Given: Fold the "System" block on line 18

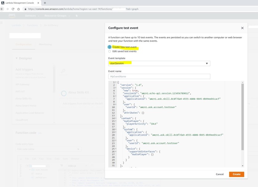Looking at the screenshot, I should pyautogui.click(x=115, y=129).
